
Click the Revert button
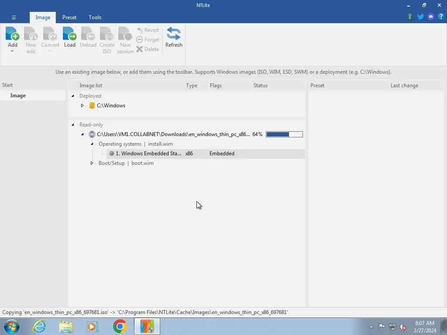[x=148, y=30]
